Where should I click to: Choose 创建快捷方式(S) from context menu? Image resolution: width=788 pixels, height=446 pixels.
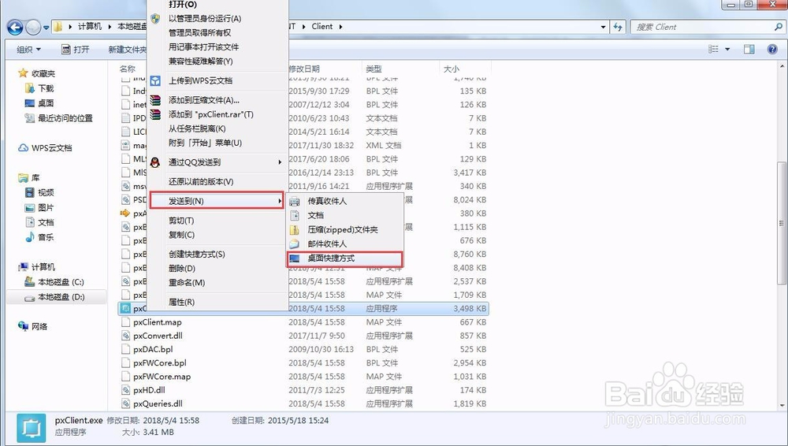pos(218,255)
